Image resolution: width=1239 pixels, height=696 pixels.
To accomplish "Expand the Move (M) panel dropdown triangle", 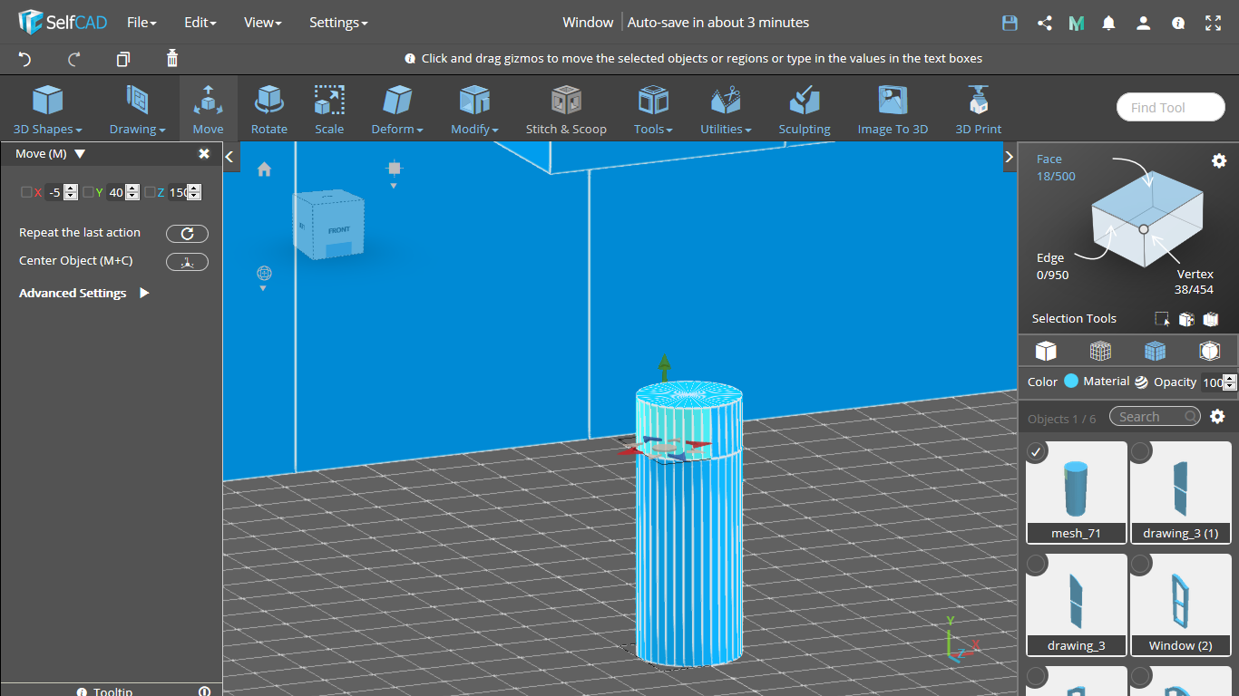I will point(80,154).
